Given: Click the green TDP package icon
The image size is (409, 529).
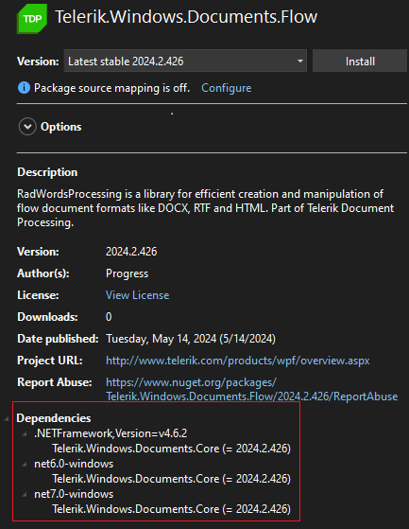Looking at the screenshot, I should [32, 19].
